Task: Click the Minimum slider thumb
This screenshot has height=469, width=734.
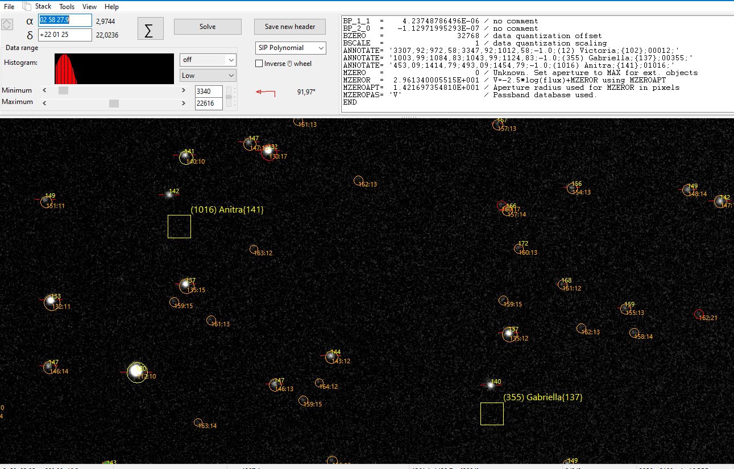Action: click(x=63, y=90)
